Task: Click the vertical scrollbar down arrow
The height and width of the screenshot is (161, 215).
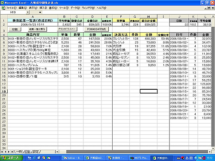Action: pos(213,149)
